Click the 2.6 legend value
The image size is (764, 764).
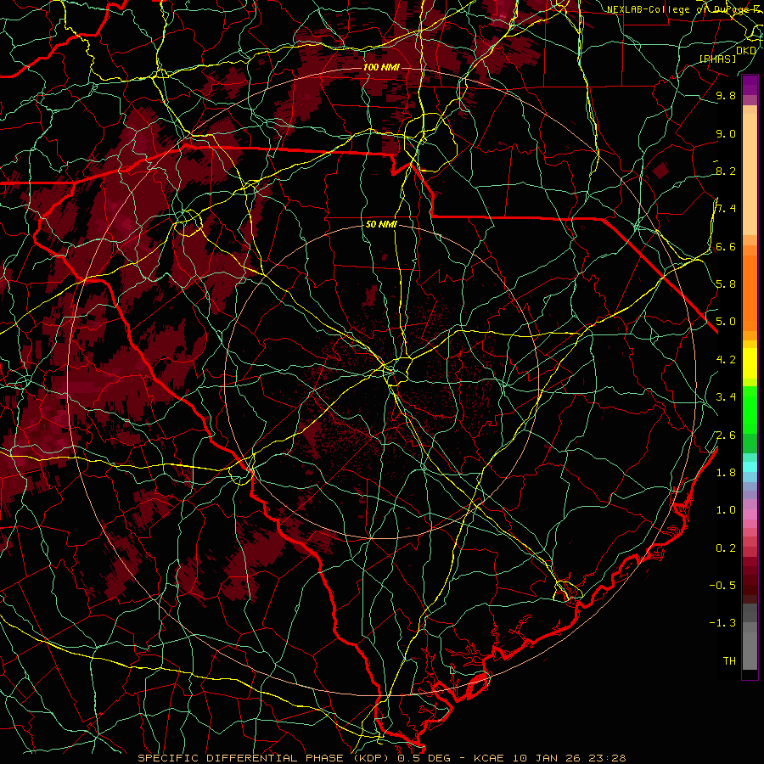(x=726, y=435)
